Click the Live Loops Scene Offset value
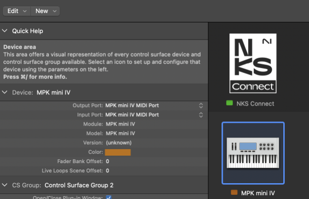This screenshot has height=199, width=309. click(x=107, y=171)
